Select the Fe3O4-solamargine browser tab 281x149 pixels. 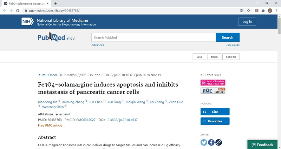click(26, 3)
